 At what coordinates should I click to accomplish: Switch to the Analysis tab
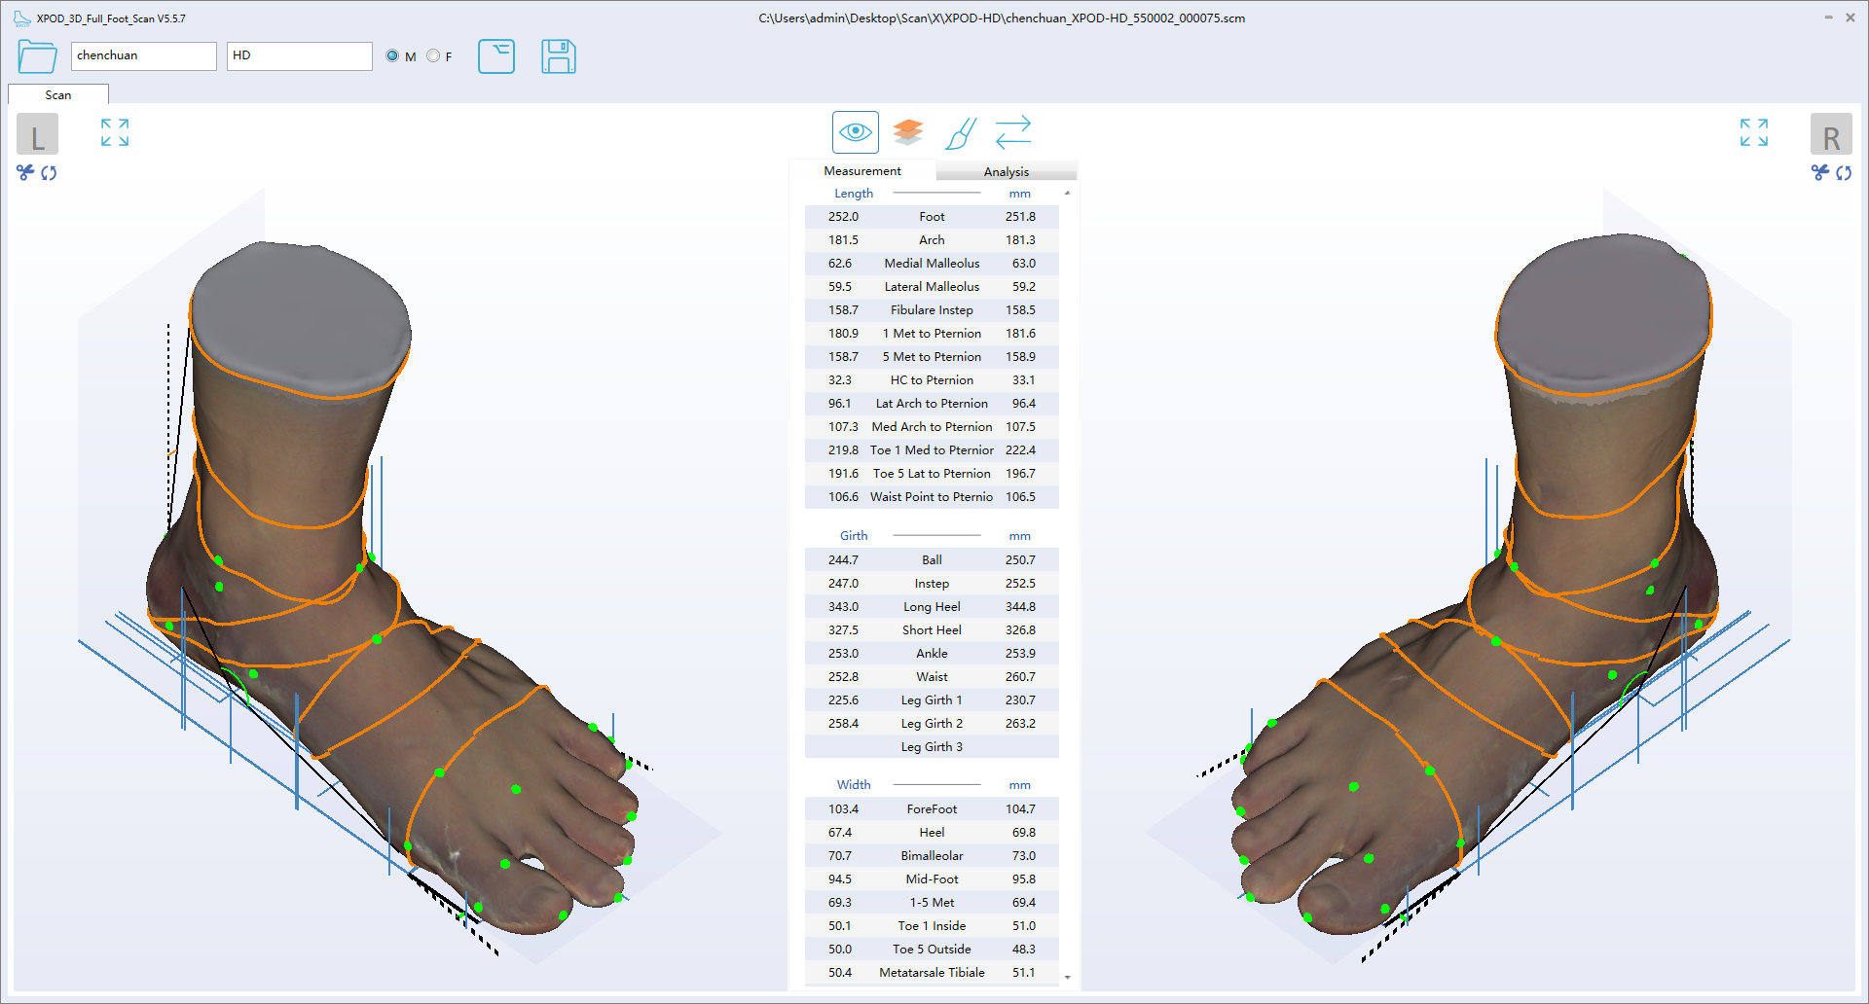click(x=1006, y=171)
